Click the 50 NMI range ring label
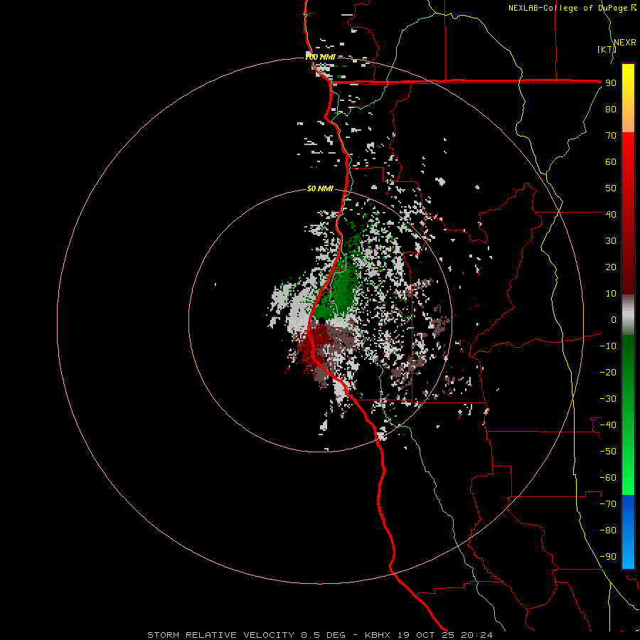Viewport: 640px width, 640px height. click(320, 188)
